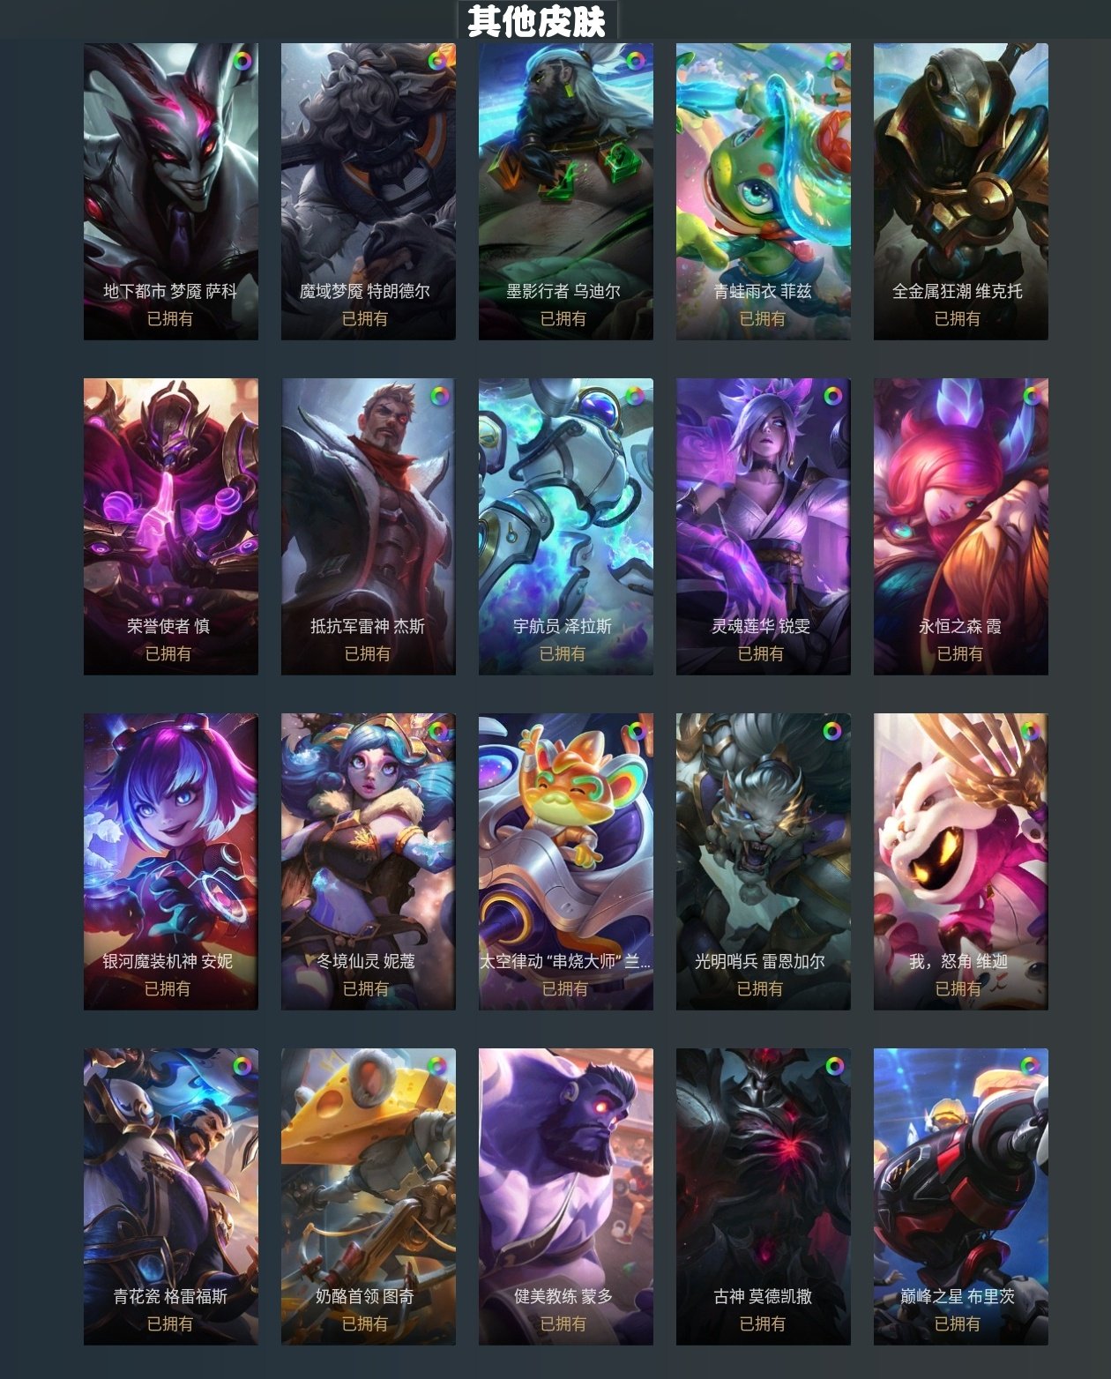Click chroma icon on 光明哨兵 雷恩加尔 card
The image size is (1111, 1379).
pyautogui.click(x=832, y=731)
